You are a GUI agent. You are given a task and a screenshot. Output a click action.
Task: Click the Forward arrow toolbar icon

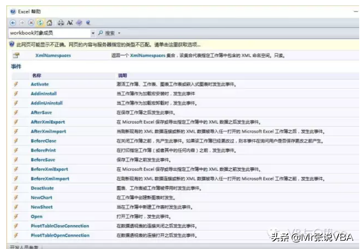(22, 23)
